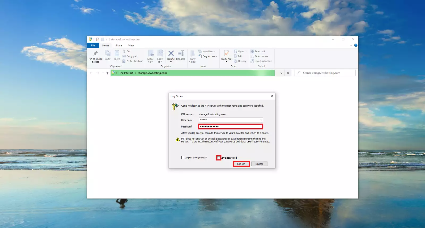This screenshot has width=425, height=228.
Task: Open Properties from the ribbon
Action: tap(227, 53)
